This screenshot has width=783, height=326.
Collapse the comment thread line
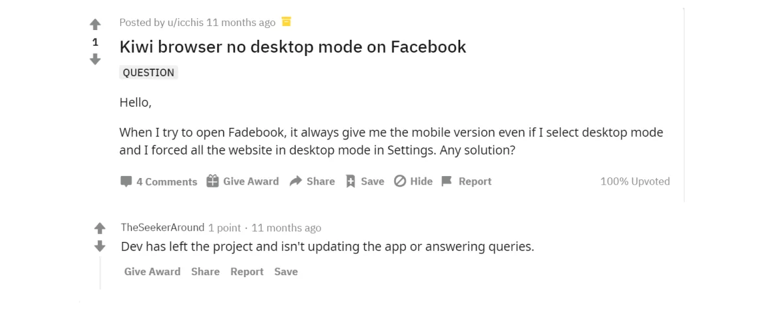[100, 273]
